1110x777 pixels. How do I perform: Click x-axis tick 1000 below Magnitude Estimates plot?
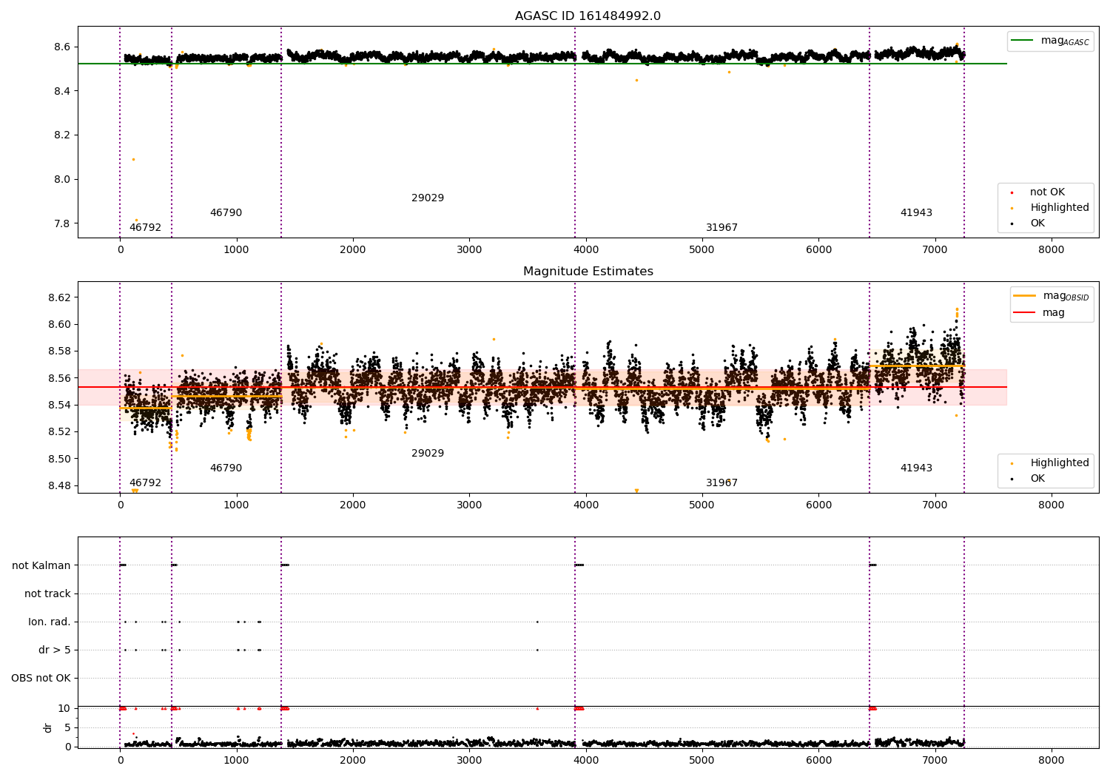point(237,505)
